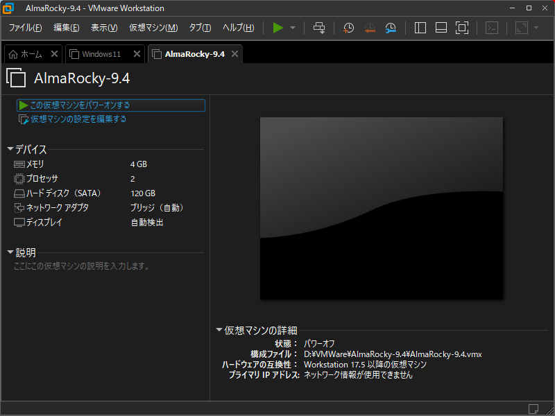Collapse the 仮想マシンの詳細 section

click(219, 330)
